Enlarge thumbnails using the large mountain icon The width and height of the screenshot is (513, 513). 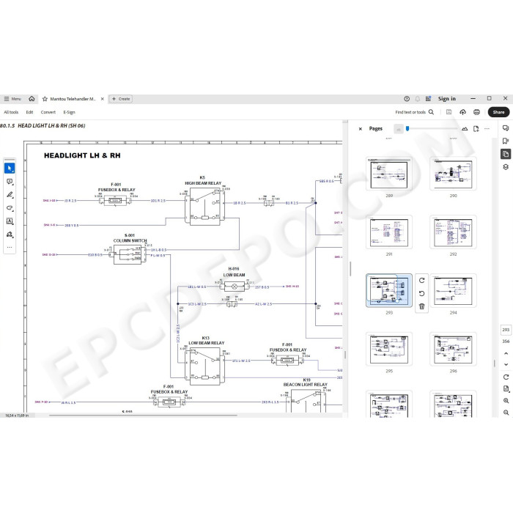[x=465, y=129]
